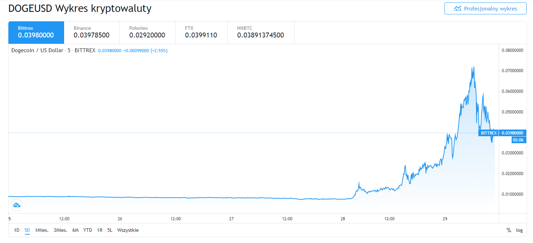Image resolution: width=533 pixels, height=243 pixels.
Task: Set the 6M time range
Action: [x=75, y=230]
